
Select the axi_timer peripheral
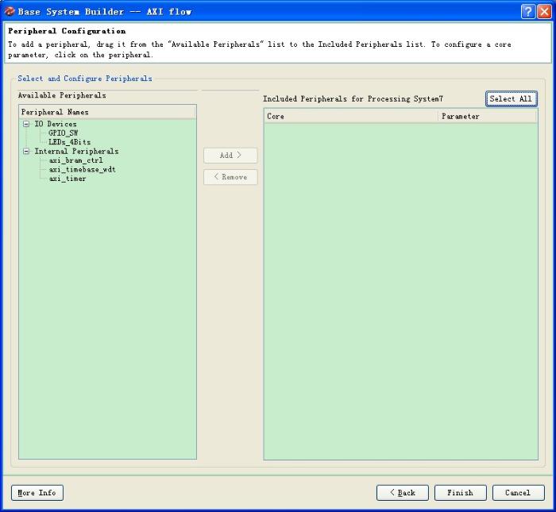tap(68, 179)
